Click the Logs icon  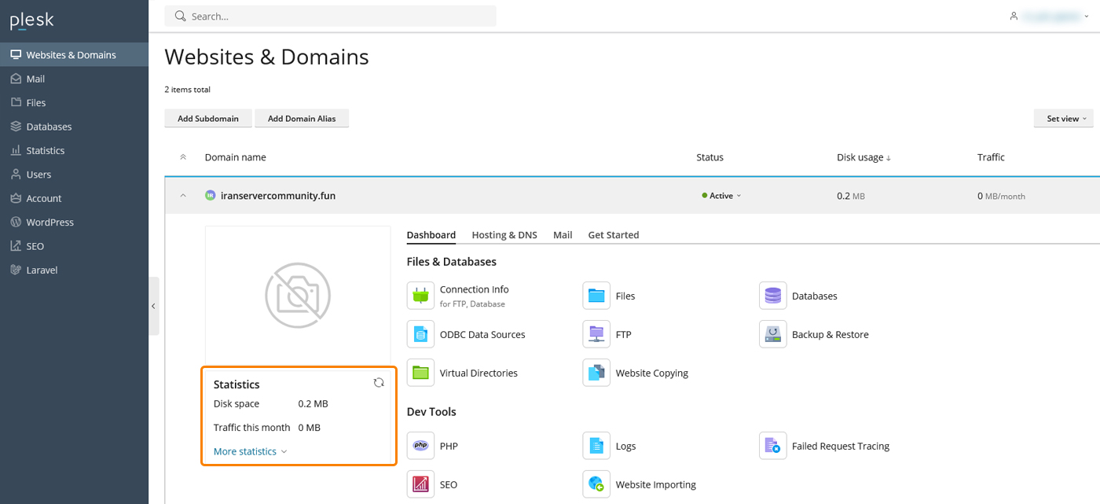click(596, 446)
